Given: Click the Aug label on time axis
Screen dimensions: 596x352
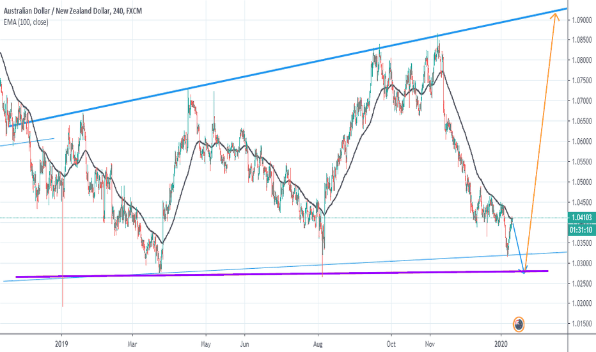Looking at the screenshot, I should (318, 342).
